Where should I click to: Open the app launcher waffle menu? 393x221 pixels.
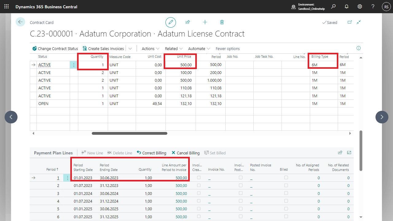pos(6,6)
